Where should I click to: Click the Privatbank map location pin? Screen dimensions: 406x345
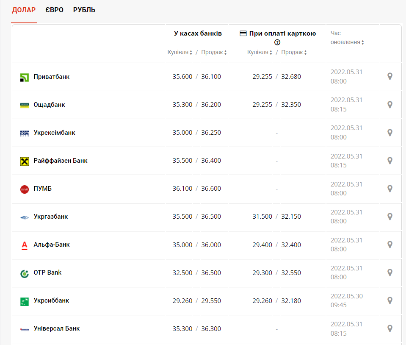tap(390, 76)
